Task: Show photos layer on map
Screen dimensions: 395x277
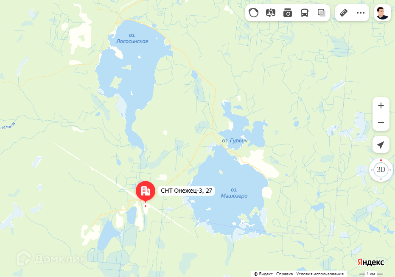Action: 287,13
